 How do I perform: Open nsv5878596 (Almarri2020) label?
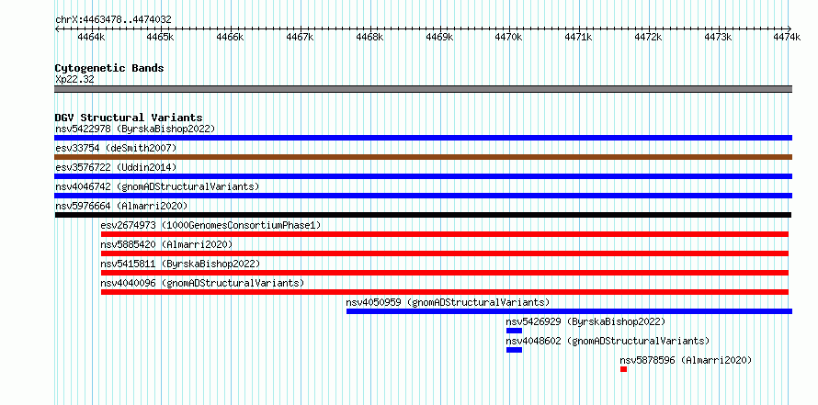click(x=686, y=360)
